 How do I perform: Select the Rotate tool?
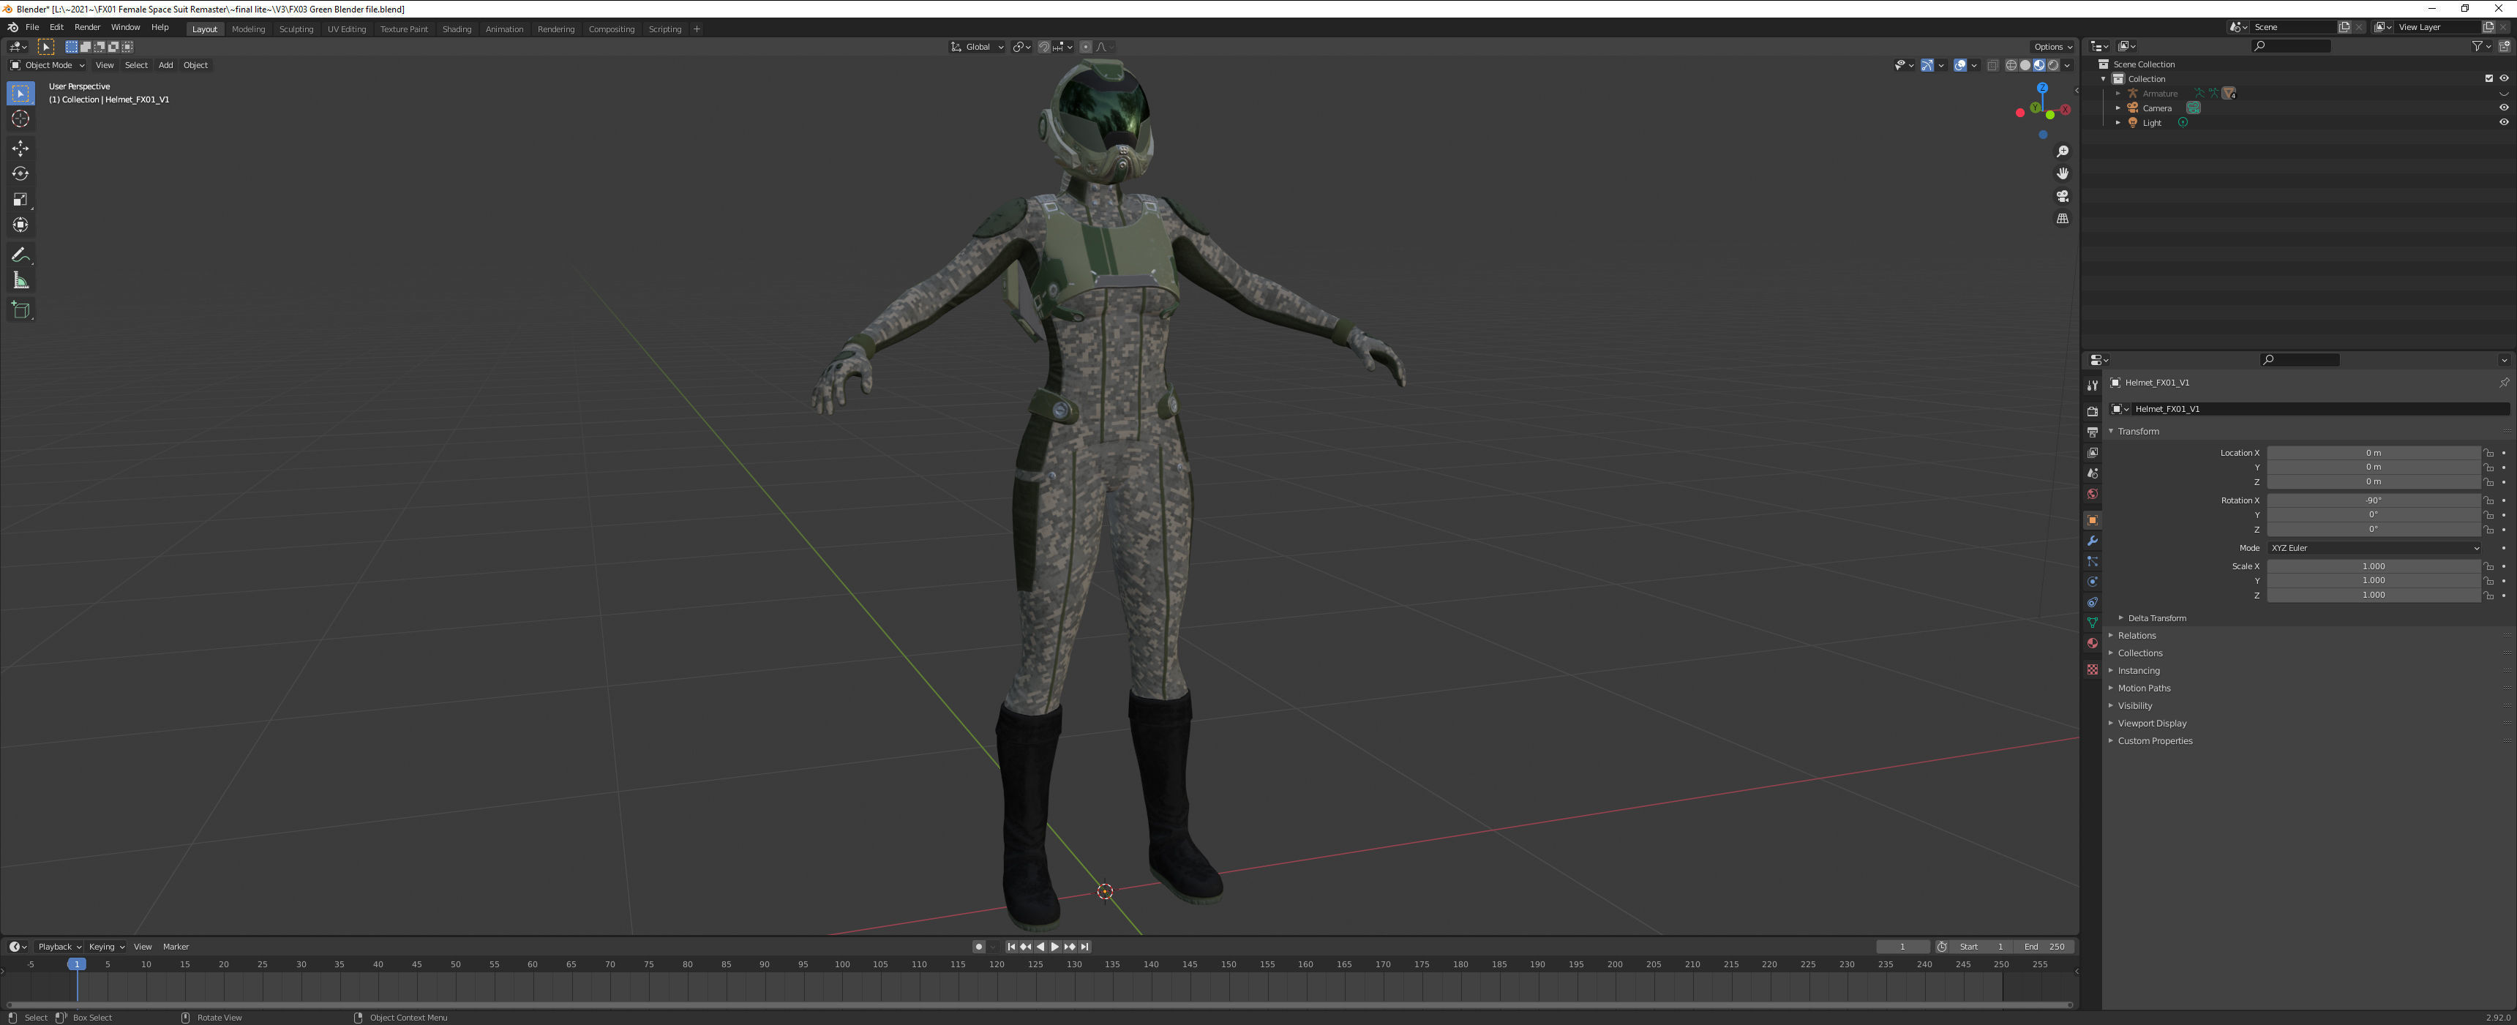tap(20, 174)
